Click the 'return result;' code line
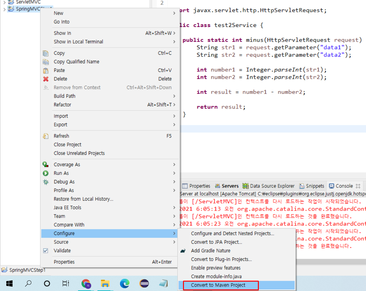Screen dimensions: 366x291 pos(221,107)
